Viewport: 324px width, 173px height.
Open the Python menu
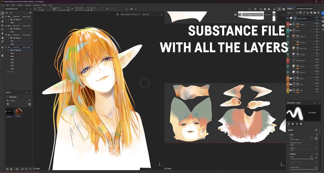pyautogui.click(x=44, y=5)
